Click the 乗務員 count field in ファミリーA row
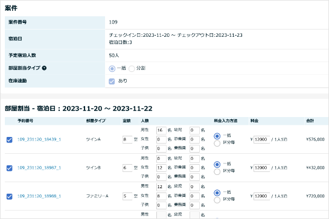The width and height of the screenshot is (329, 219). 194,205
